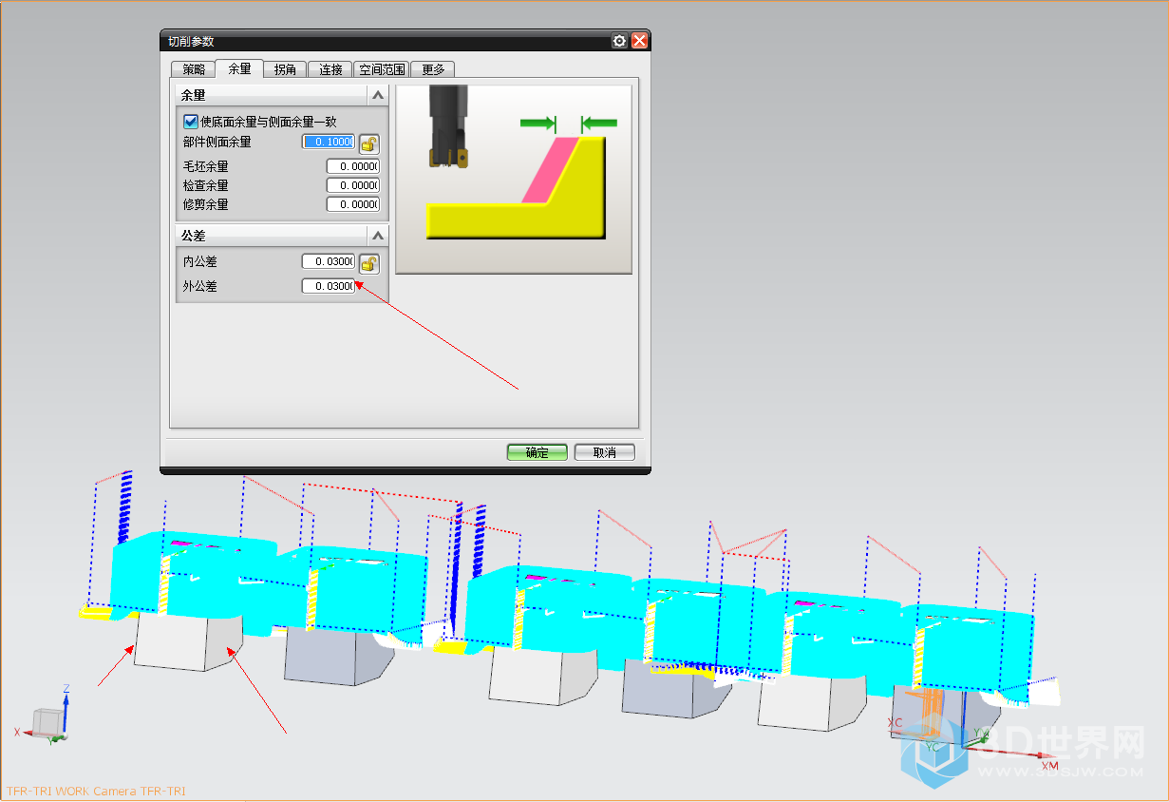The width and height of the screenshot is (1169, 802).
Task: Go to the 空间范围 tab
Action: click(383, 69)
